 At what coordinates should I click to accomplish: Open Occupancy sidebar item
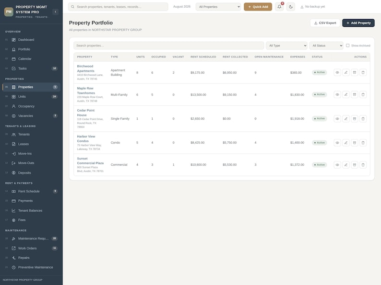(31, 106)
